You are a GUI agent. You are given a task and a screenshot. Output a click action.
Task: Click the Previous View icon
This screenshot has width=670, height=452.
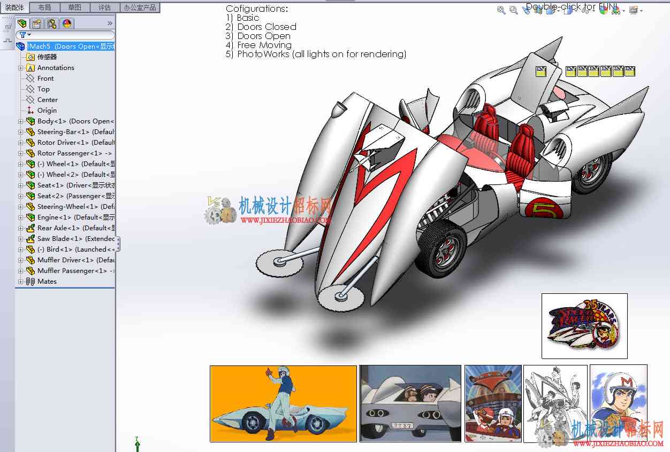click(x=526, y=10)
